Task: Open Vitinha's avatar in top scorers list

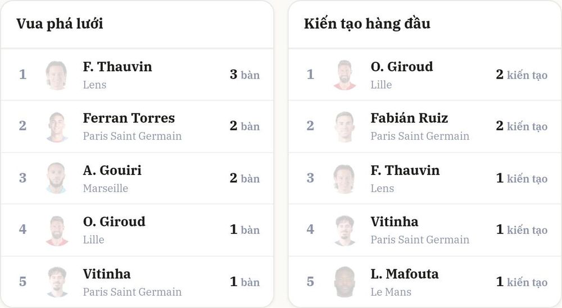Action: (57, 282)
